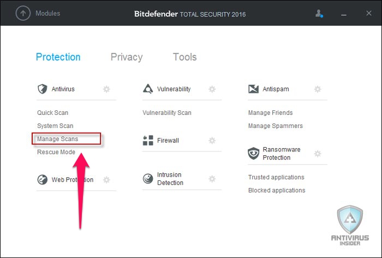Screen dimensions: 382x258
Task: Open Ransomware Protection settings gear
Action: pyautogui.click(x=318, y=154)
